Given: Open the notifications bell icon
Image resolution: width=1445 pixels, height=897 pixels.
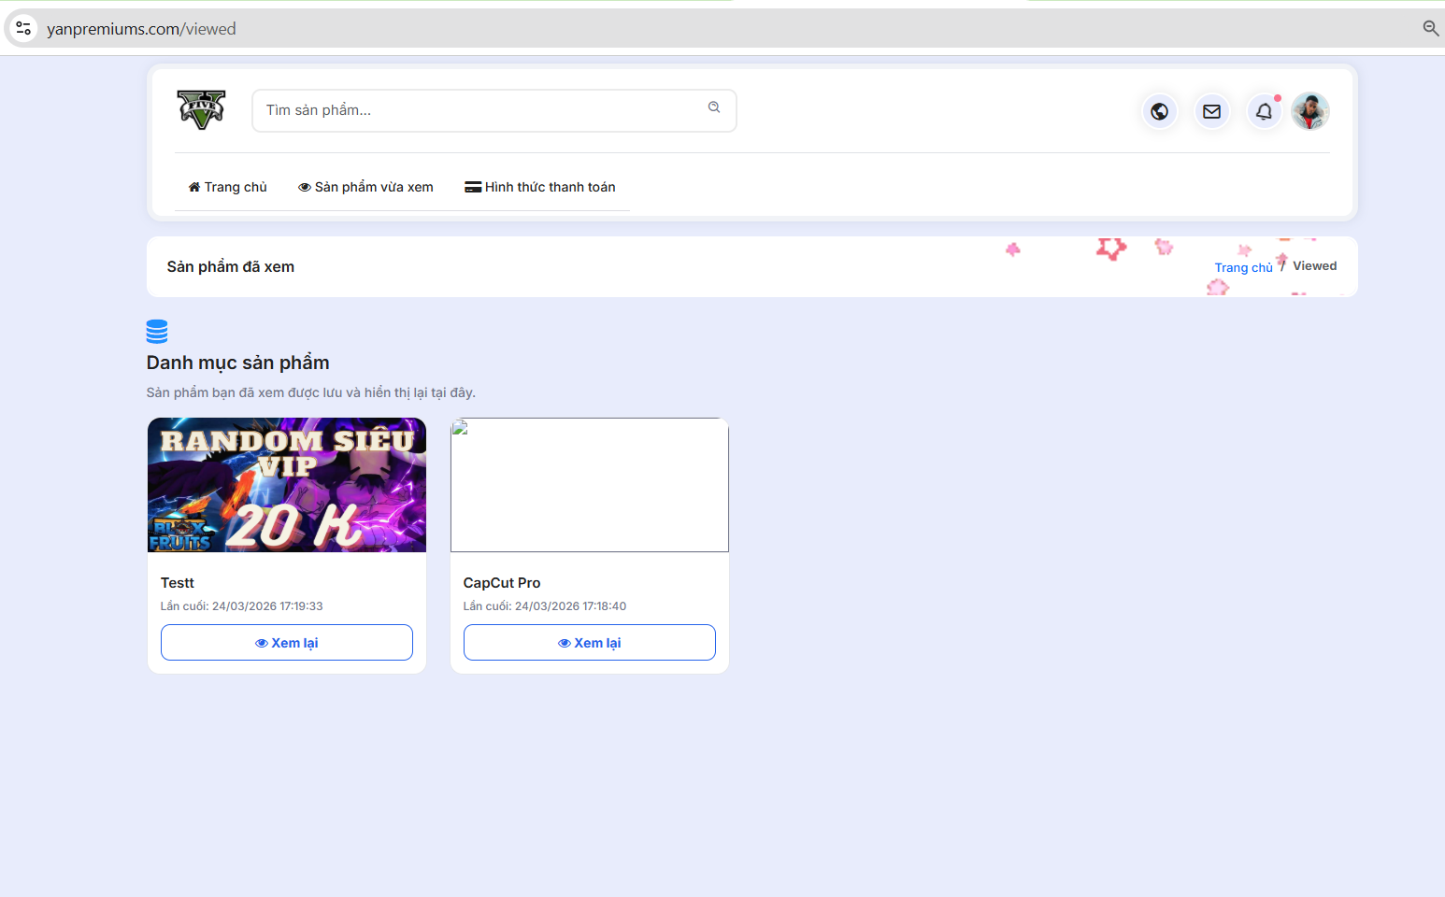Looking at the screenshot, I should click(x=1264, y=111).
